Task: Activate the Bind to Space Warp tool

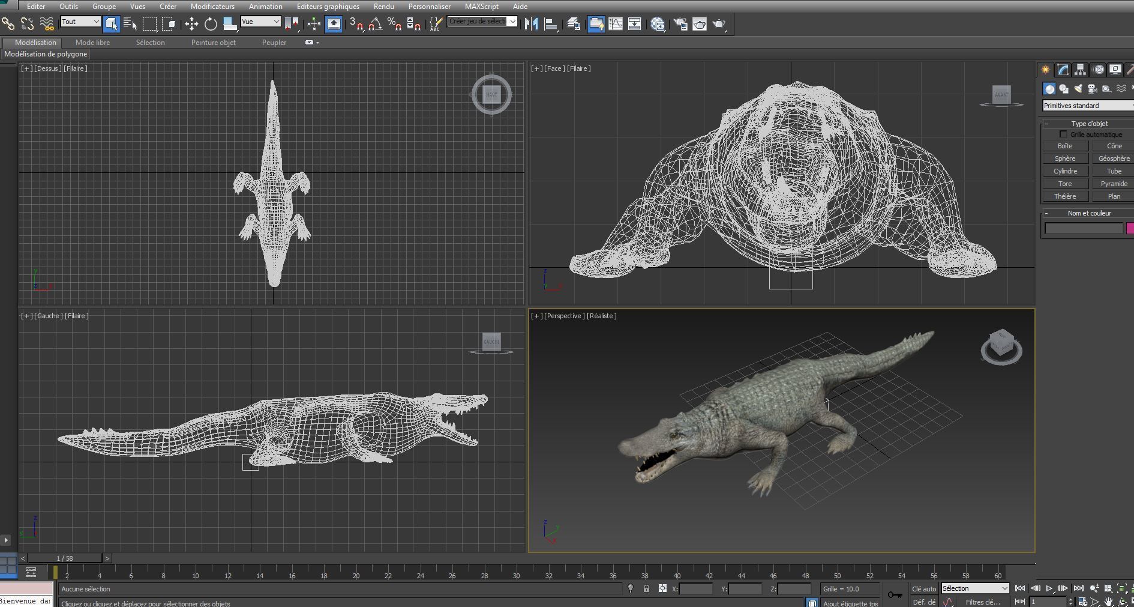Action: tap(47, 24)
